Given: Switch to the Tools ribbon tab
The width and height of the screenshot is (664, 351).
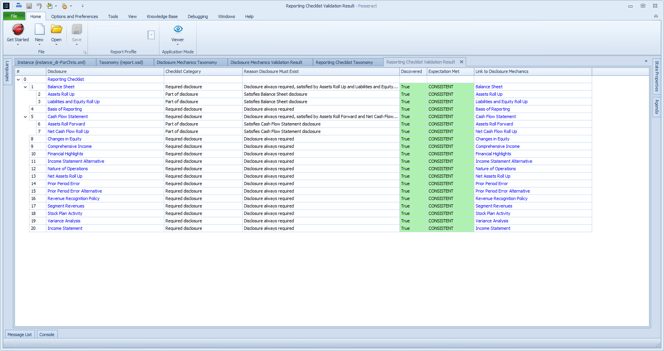Looking at the screenshot, I should [113, 16].
